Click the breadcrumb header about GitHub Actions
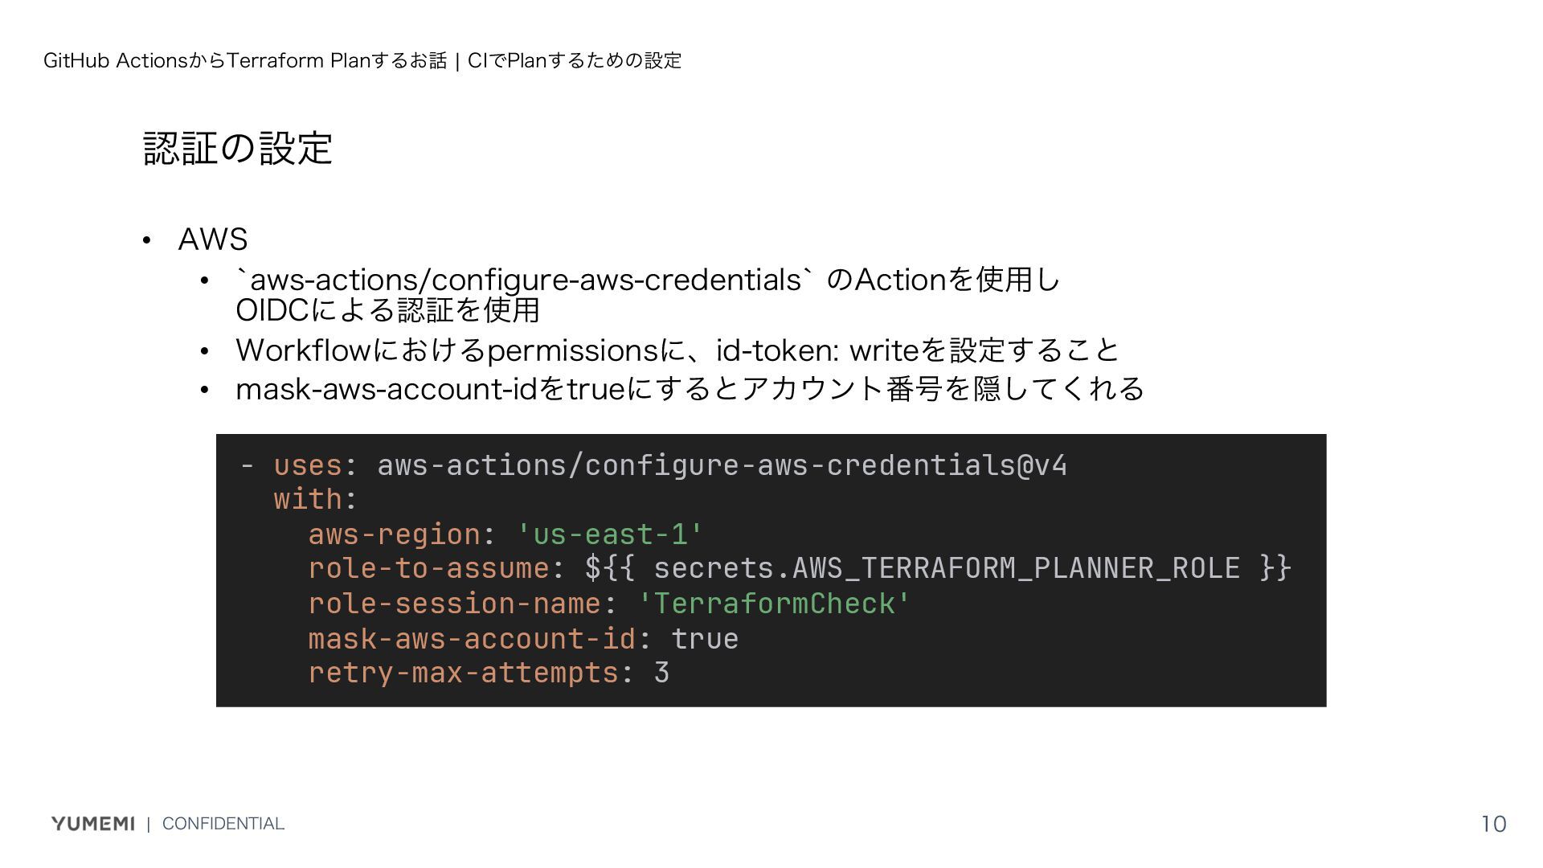Screen dimensions: 1543x868 [362, 60]
